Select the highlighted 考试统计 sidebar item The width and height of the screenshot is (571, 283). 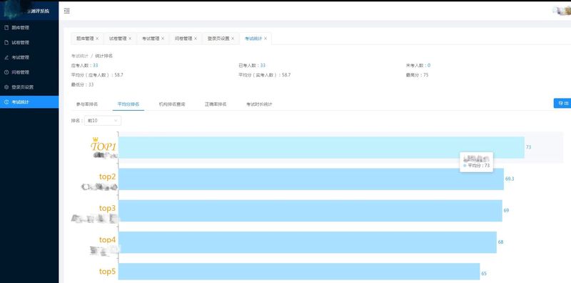[29, 102]
